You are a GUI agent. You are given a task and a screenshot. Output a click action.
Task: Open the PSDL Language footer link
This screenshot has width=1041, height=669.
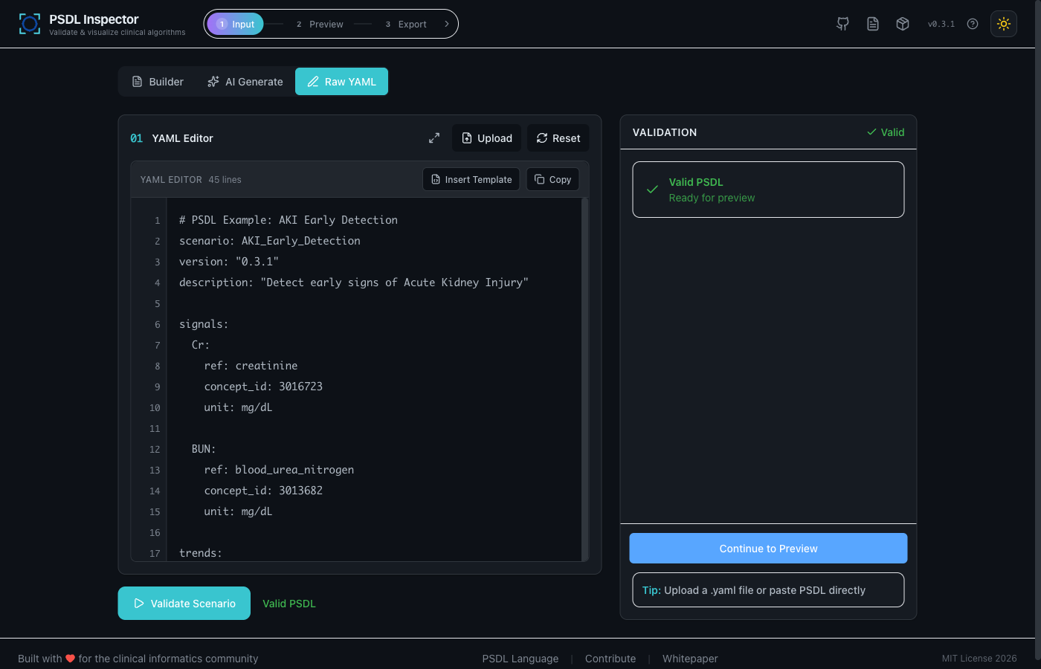[520, 659]
